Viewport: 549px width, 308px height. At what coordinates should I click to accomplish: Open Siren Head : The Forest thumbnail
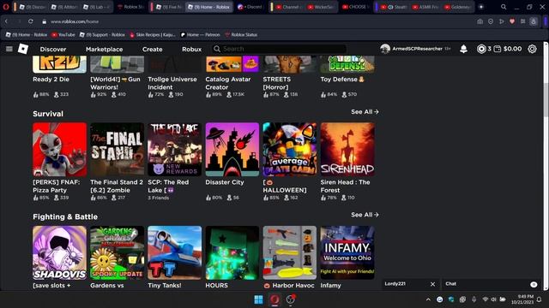347,150
